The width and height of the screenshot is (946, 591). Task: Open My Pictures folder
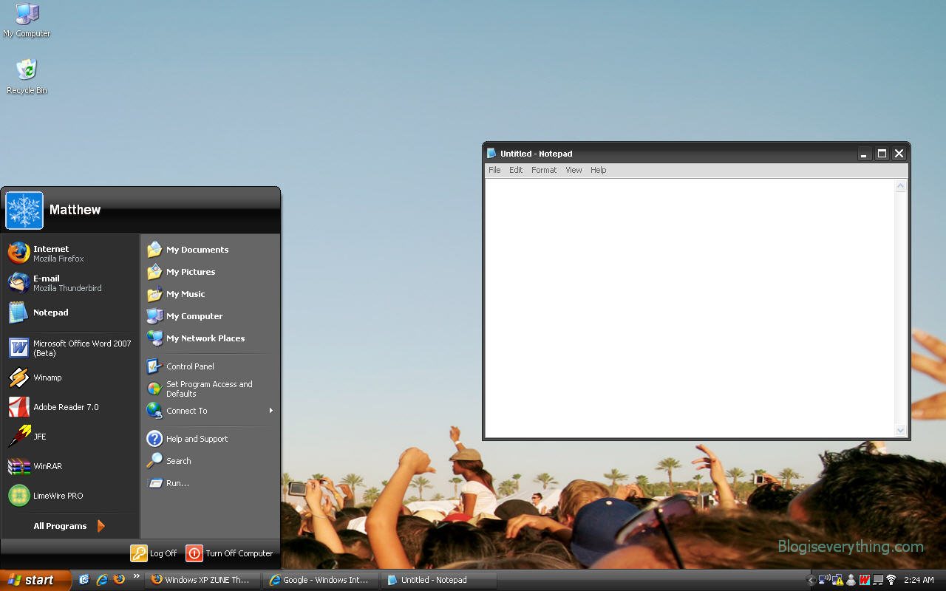tap(210, 272)
